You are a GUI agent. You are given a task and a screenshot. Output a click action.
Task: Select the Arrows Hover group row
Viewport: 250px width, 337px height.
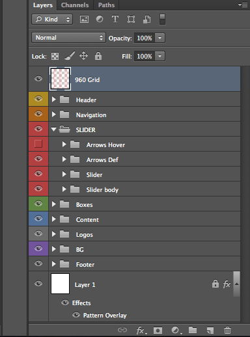pyautogui.click(x=145, y=144)
